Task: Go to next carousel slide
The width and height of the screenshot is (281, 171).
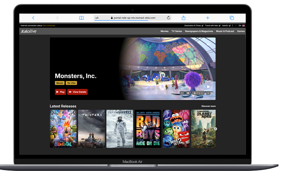Action: pyautogui.click(x=208, y=93)
